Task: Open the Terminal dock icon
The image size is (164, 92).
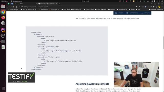Action: point(3,41)
